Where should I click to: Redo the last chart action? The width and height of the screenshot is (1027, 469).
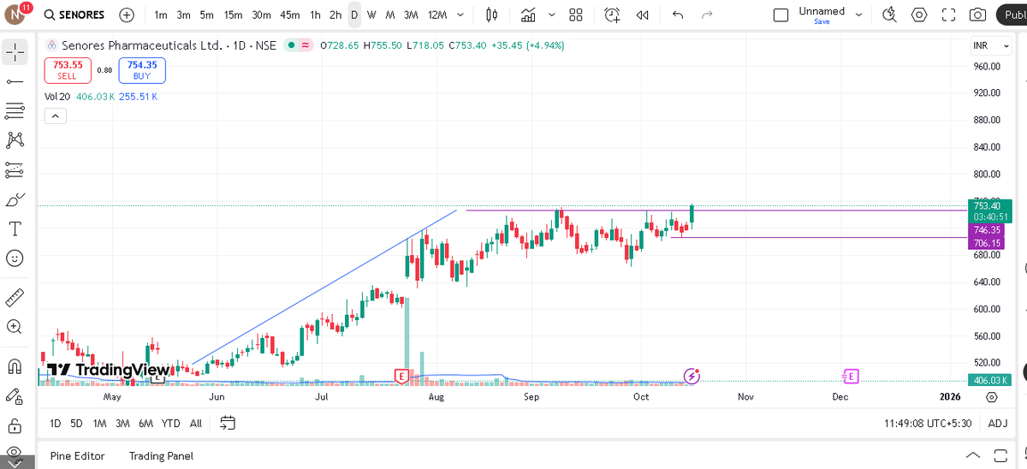click(x=707, y=15)
